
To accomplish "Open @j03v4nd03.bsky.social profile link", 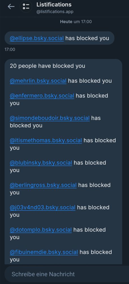I will [x=43, y=207].
